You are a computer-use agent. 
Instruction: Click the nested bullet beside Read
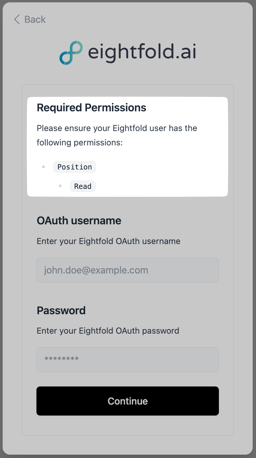60,186
